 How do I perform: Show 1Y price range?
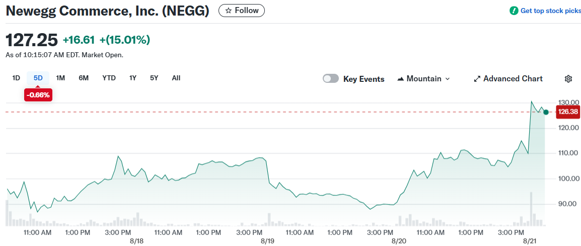[x=133, y=78]
